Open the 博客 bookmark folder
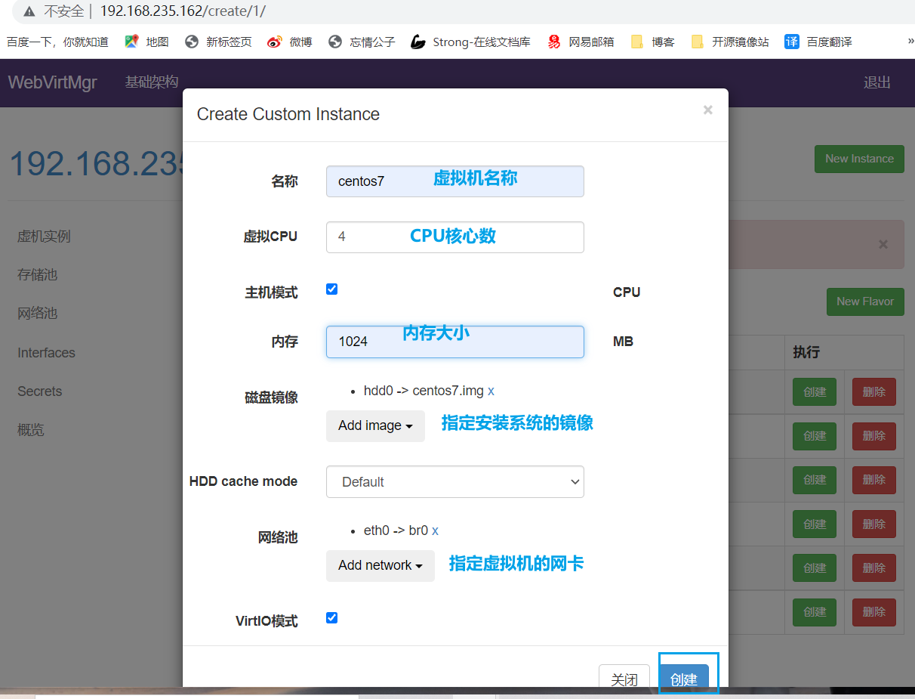The width and height of the screenshot is (915, 699). pyautogui.click(x=652, y=42)
